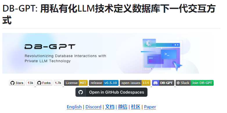The height and width of the screenshot is (113, 227).
Task: Open the 微信 link
Action: 123,107
